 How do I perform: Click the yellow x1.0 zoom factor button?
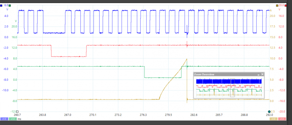(x=273, y=119)
